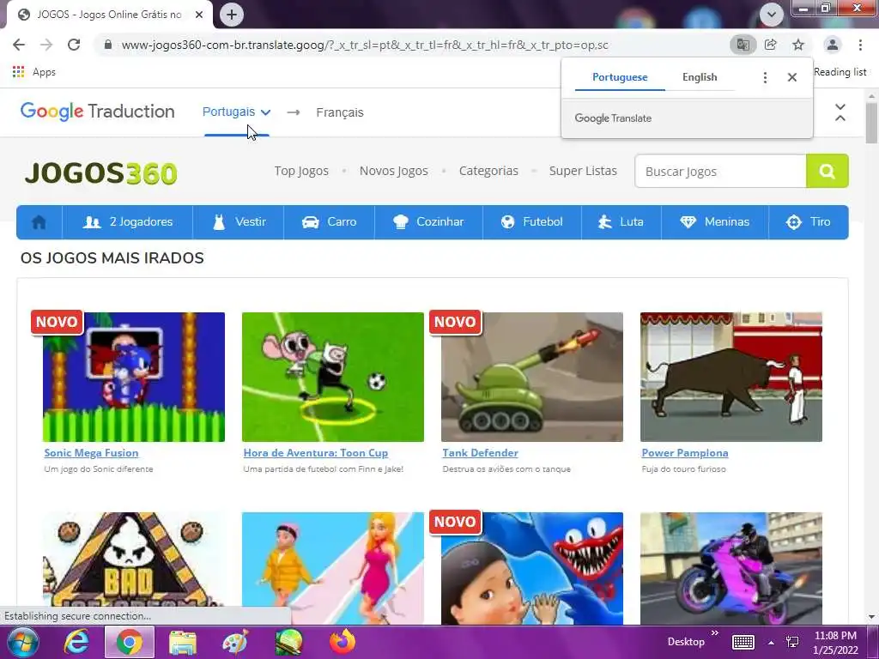Click the JOGOS360 site logo
879x659 pixels.
point(101,172)
